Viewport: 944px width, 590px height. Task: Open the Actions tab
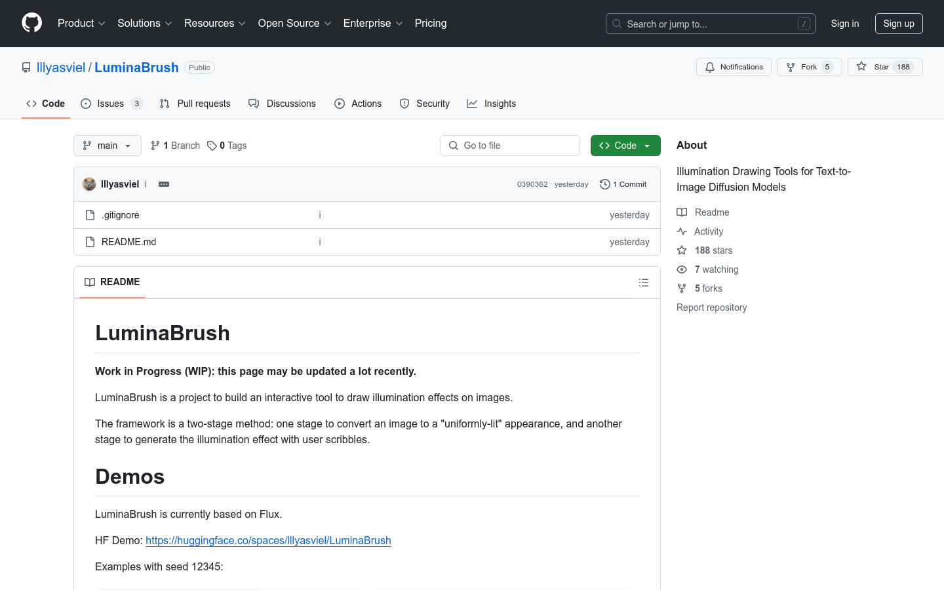click(358, 104)
